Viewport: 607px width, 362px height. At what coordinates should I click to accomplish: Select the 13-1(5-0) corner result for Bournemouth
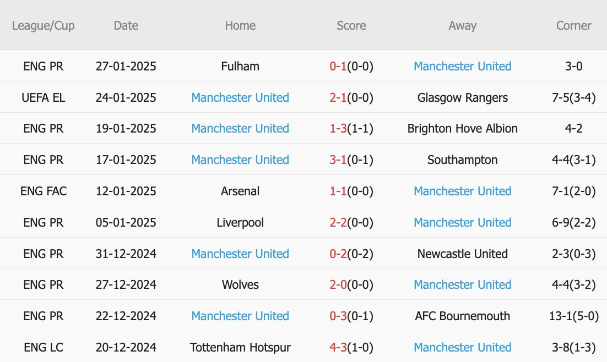[574, 316]
